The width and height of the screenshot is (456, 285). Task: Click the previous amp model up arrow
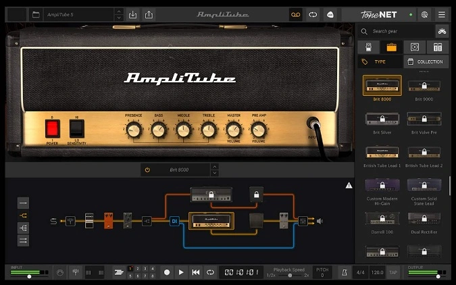[215, 167]
